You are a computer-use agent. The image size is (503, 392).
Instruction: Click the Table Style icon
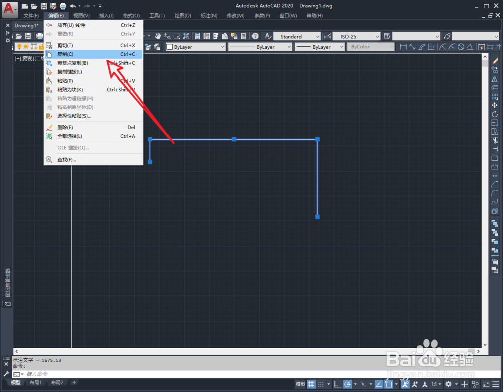click(x=387, y=36)
